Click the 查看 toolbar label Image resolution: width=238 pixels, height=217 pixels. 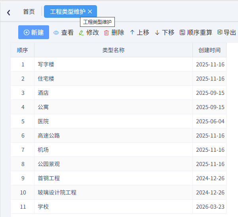pyautogui.click(x=67, y=32)
